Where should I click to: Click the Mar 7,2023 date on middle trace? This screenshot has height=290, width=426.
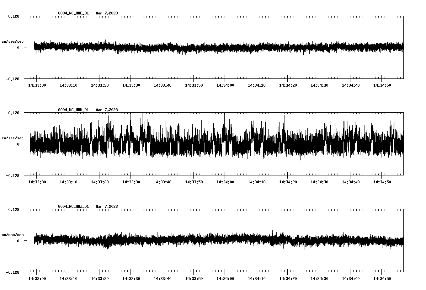coord(107,110)
